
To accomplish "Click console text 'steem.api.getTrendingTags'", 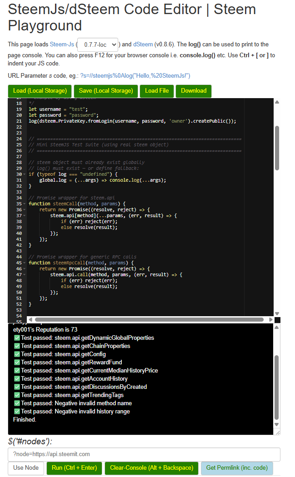I will 89,396.
